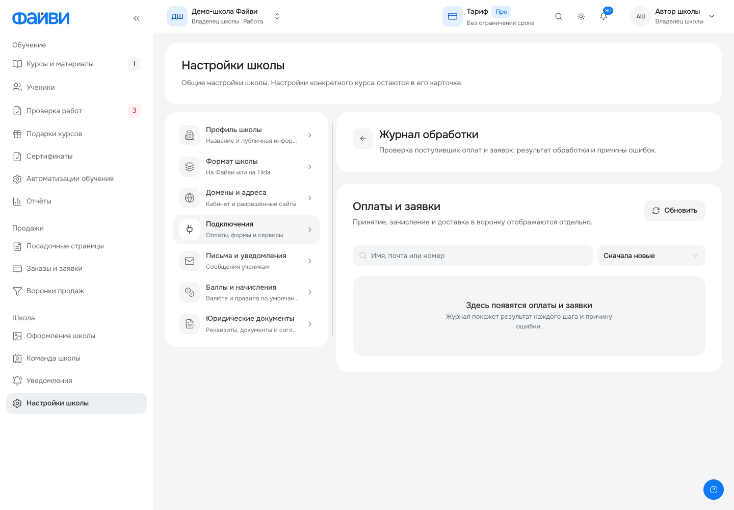The height and width of the screenshot is (510, 734).
Task: Expand Баллы и начисления chevron arrow
Action: point(310,292)
